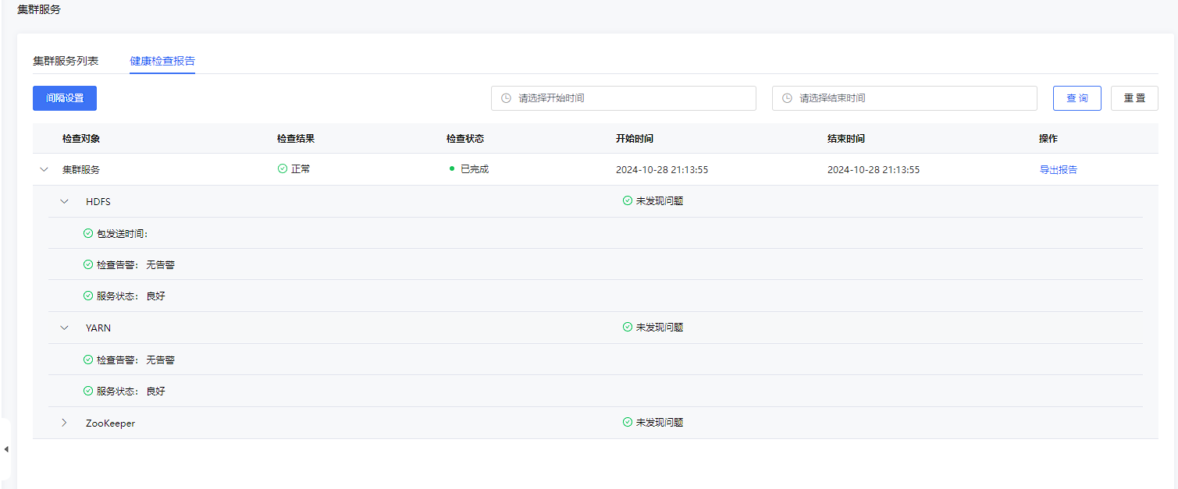Select the HDFS row label
Image resolution: width=1178 pixels, height=489 pixels.
click(98, 201)
